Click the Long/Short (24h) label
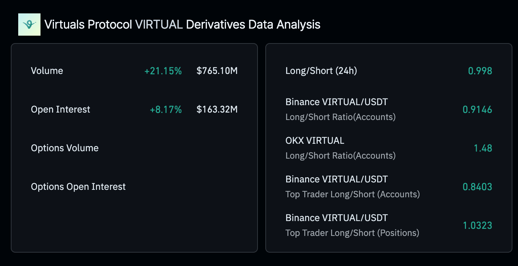The height and width of the screenshot is (266, 518). 321,71
